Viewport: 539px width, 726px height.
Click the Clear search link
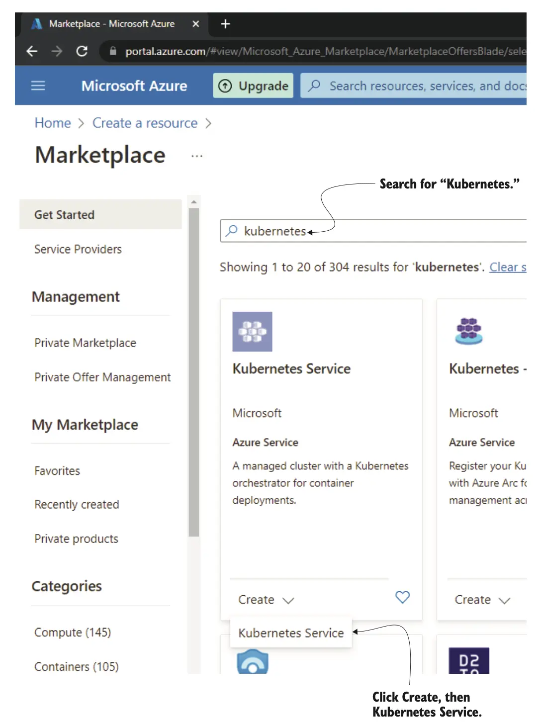[x=507, y=268]
